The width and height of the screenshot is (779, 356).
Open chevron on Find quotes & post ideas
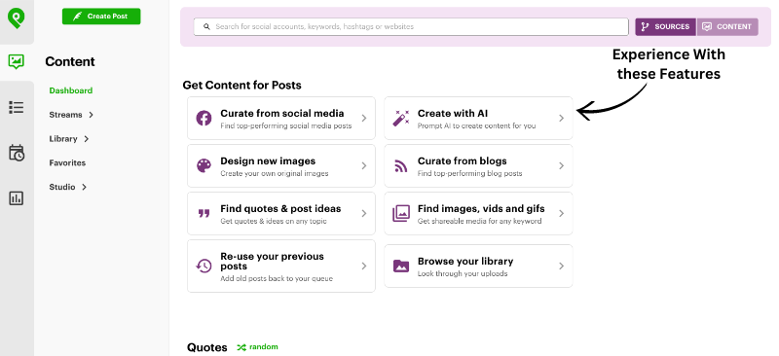click(364, 213)
